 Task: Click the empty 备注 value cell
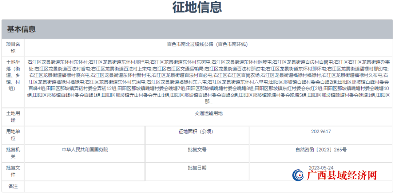[209, 186]
